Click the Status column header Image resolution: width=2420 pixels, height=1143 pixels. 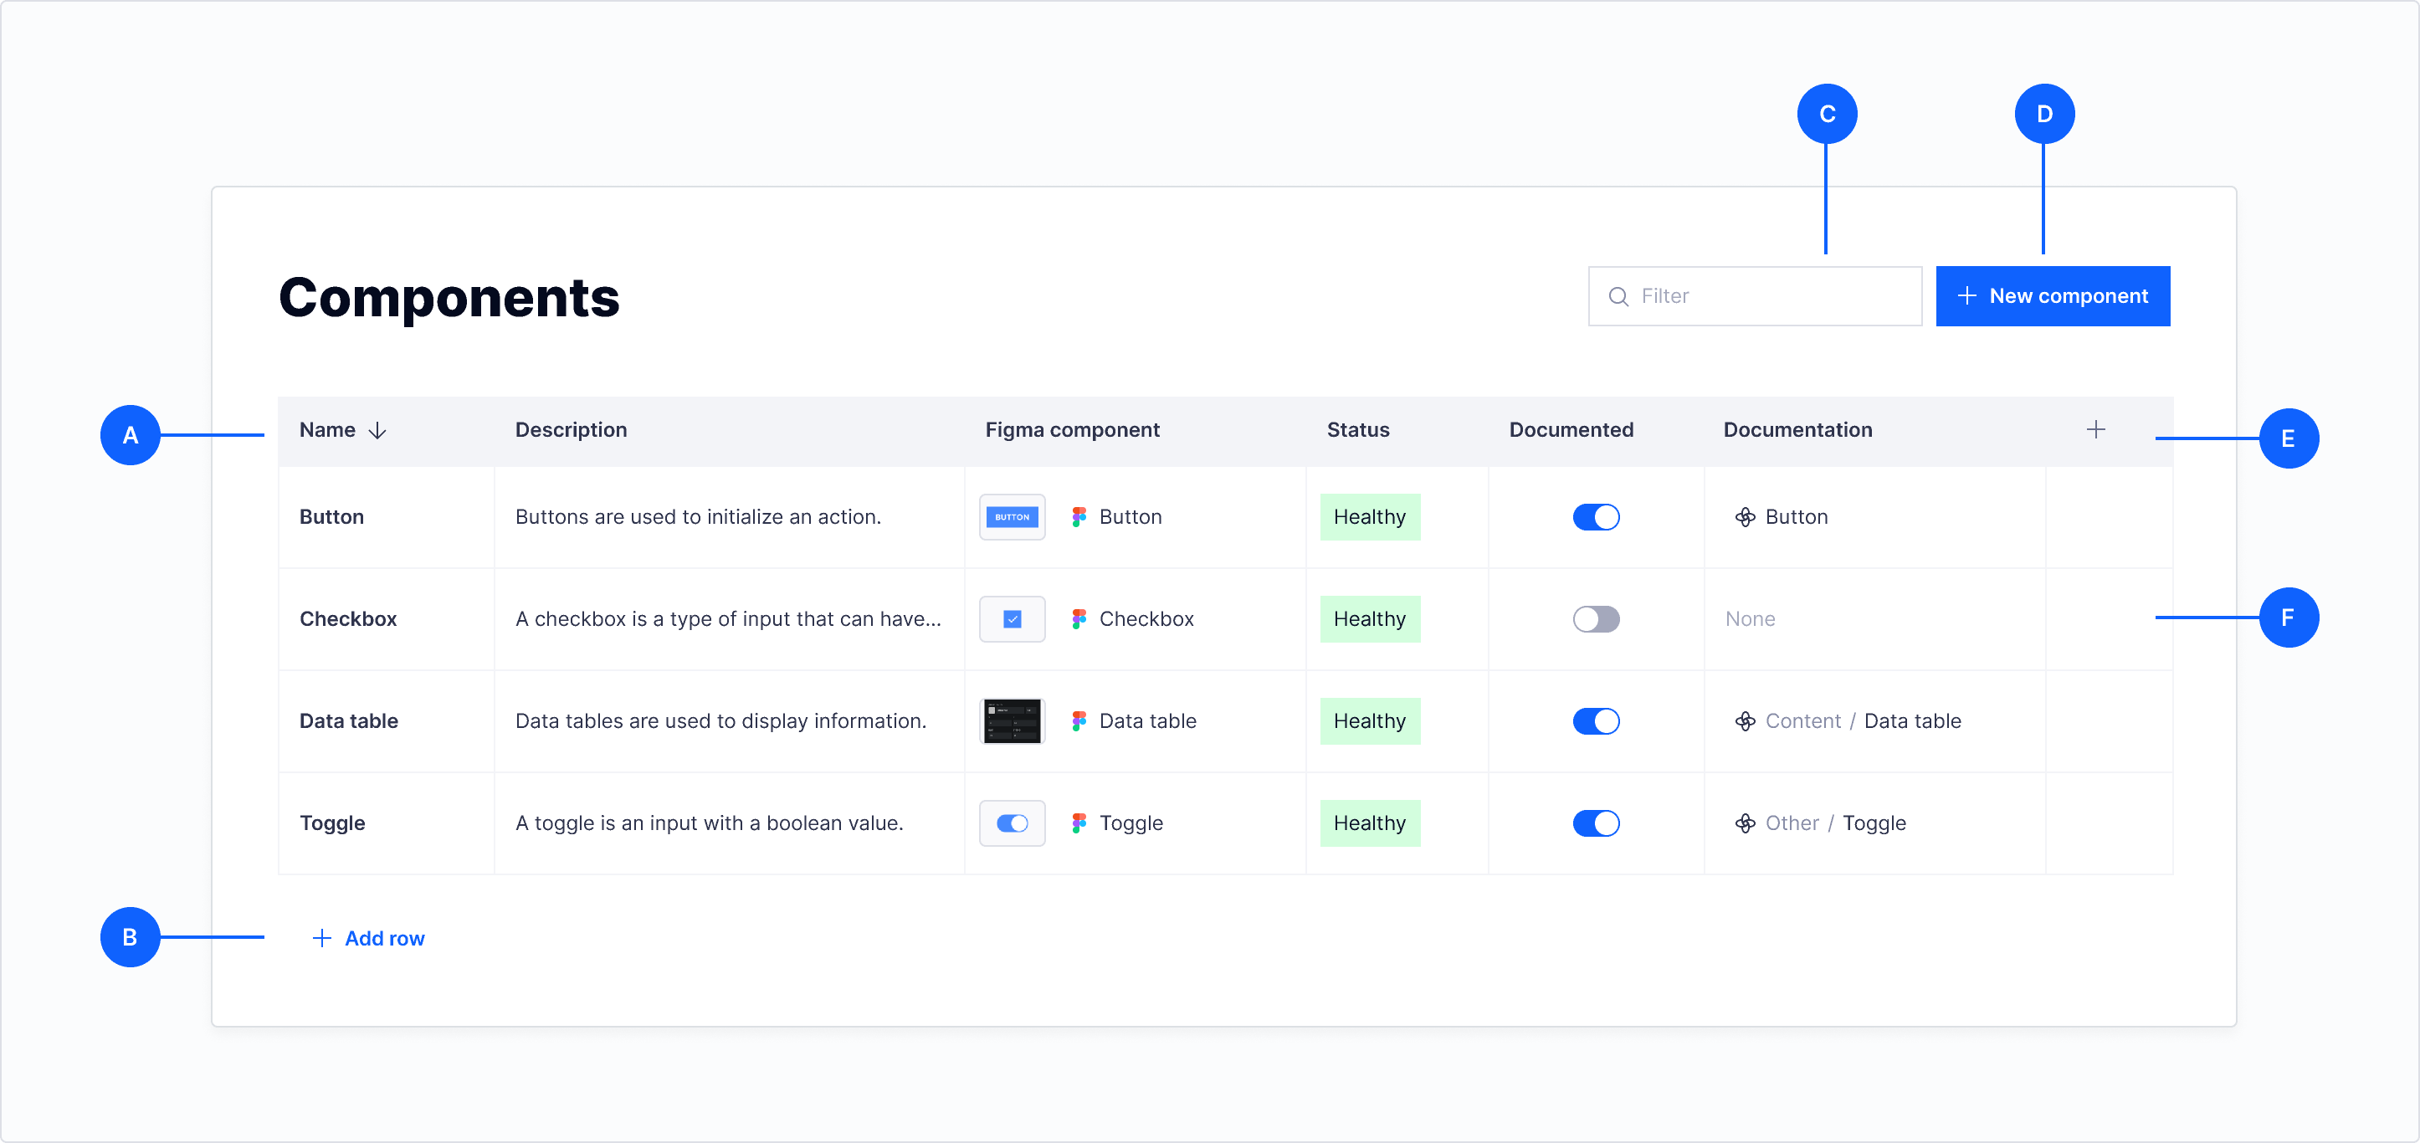1357,430
